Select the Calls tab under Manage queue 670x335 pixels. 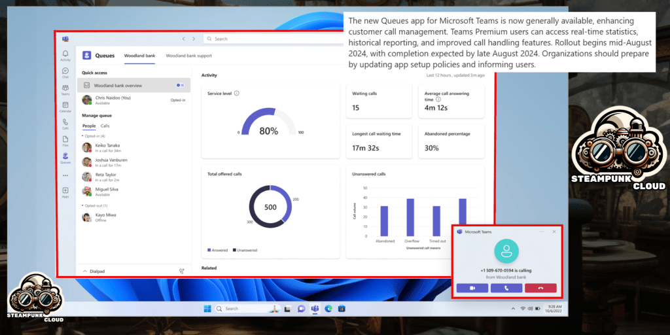point(105,126)
